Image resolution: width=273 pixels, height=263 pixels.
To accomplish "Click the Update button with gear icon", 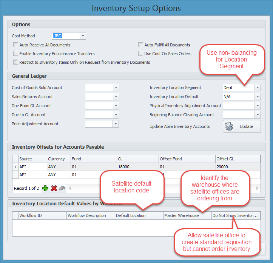I will 242,126.
